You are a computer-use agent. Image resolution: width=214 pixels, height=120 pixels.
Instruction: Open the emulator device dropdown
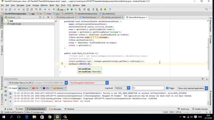pyautogui.click(x=66, y=83)
